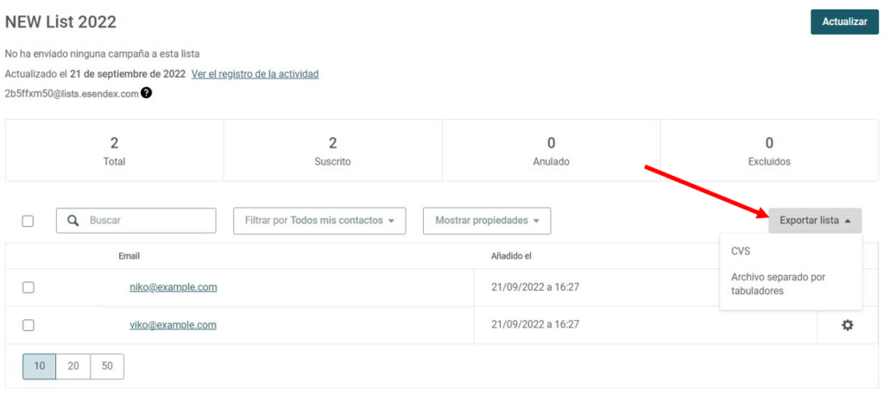Click the Añadido el column header
Screen dimensions: 884x394
[511, 256]
